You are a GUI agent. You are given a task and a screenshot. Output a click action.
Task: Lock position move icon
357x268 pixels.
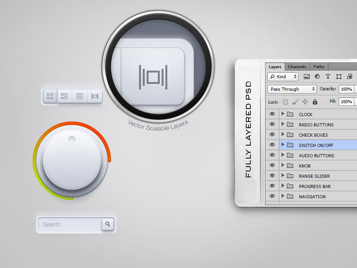pyautogui.click(x=305, y=102)
